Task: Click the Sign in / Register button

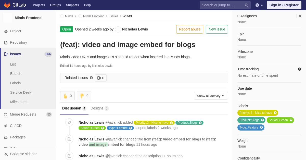Action: tap(284, 5)
